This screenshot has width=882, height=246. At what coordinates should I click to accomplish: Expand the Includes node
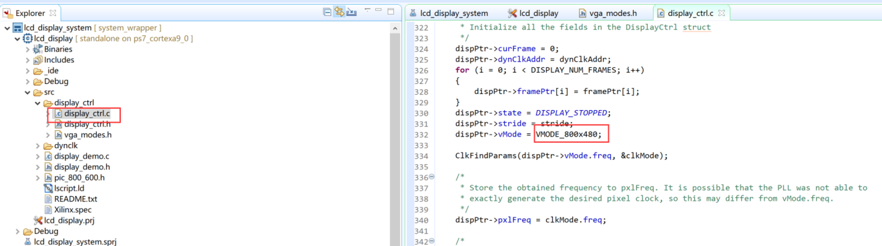(28, 60)
